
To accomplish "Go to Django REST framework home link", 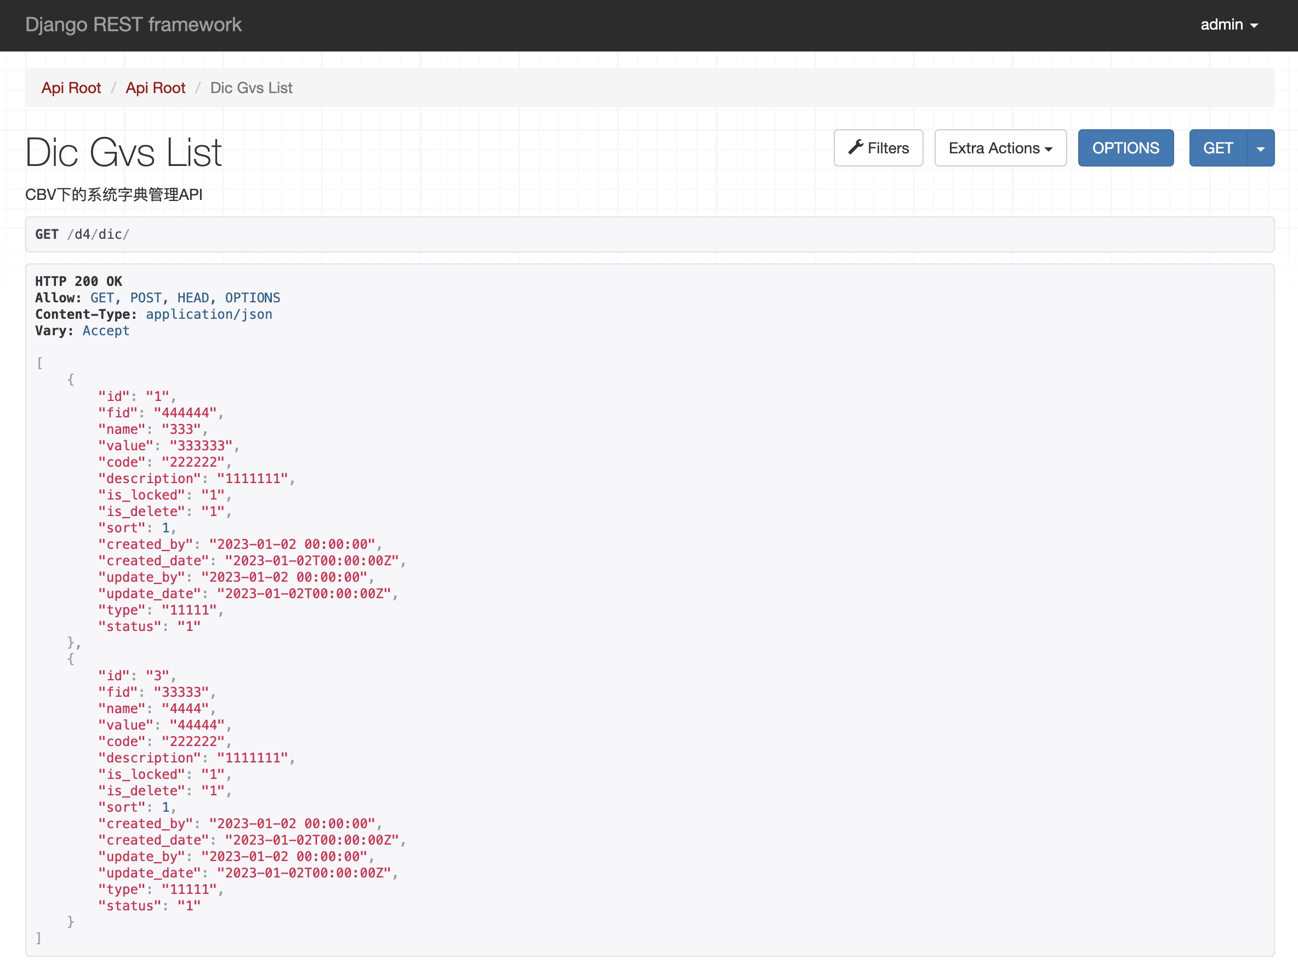I will pyautogui.click(x=133, y=25).
